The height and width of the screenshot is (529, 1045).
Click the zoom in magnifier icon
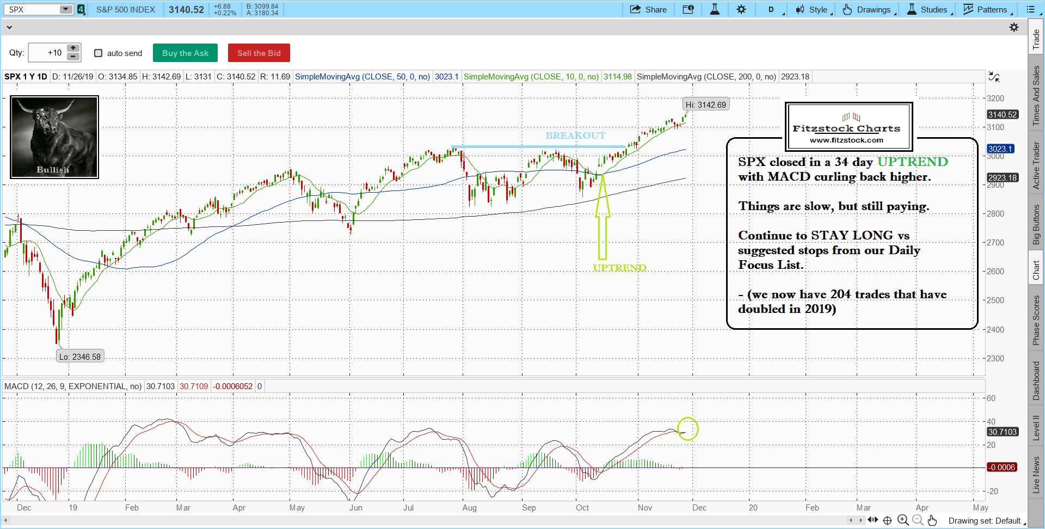[x=902, y=520]
